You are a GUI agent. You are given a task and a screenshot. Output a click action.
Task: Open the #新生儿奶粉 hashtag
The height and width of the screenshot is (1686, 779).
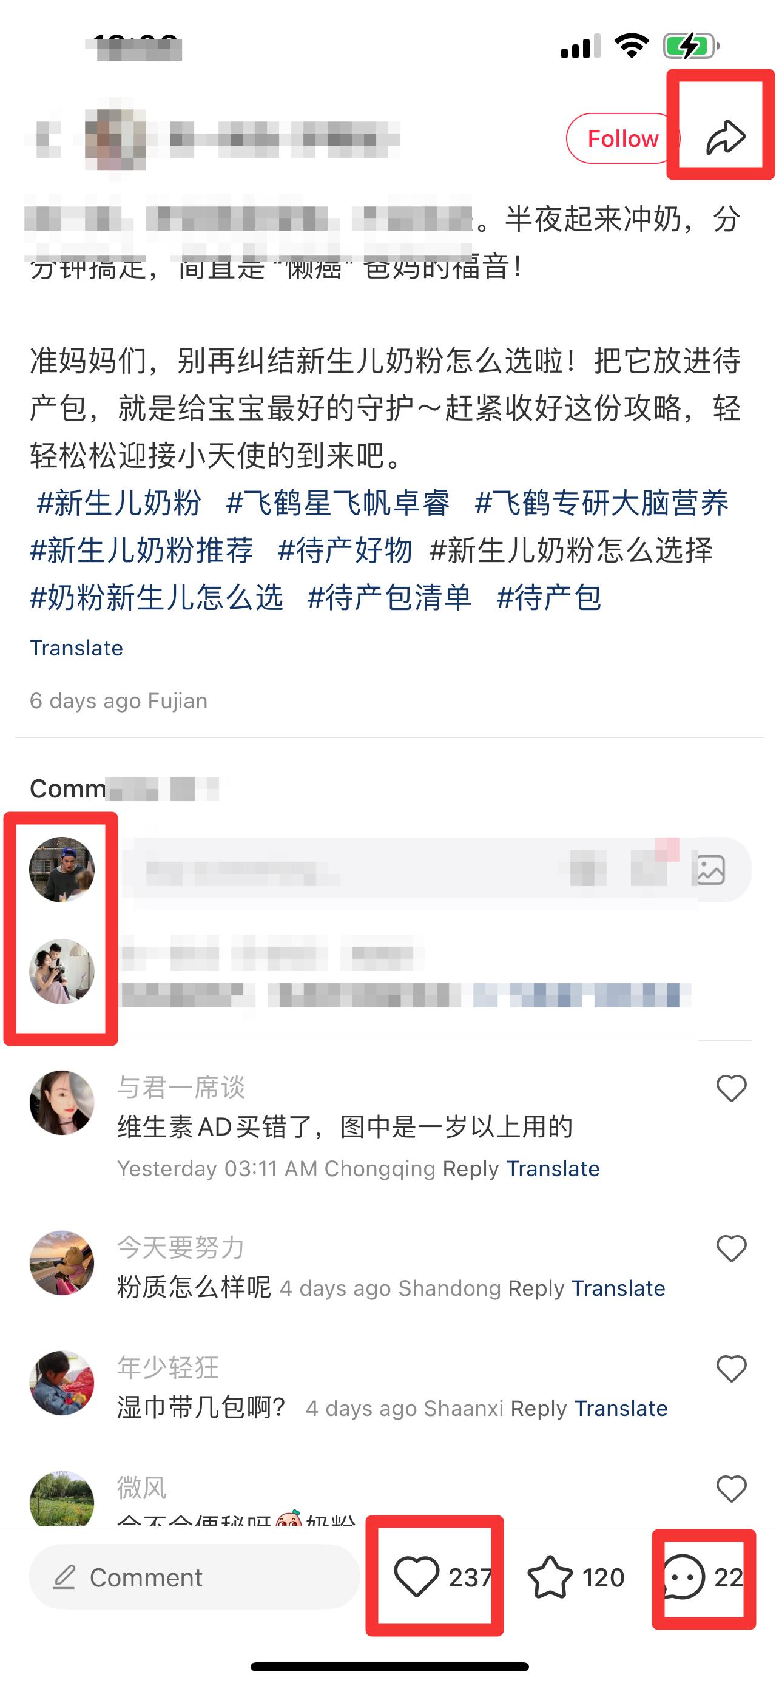(x=118, y=503)
